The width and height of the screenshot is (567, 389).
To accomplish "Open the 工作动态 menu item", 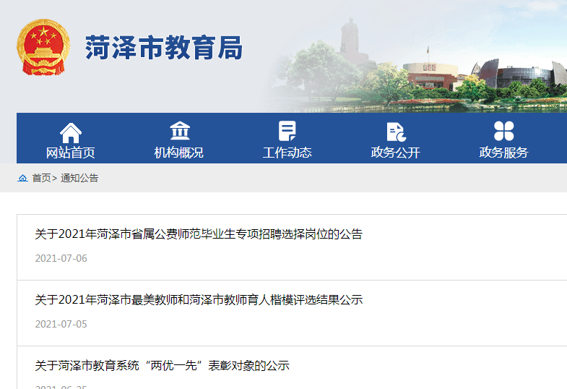I will click(x=287, y=153).
